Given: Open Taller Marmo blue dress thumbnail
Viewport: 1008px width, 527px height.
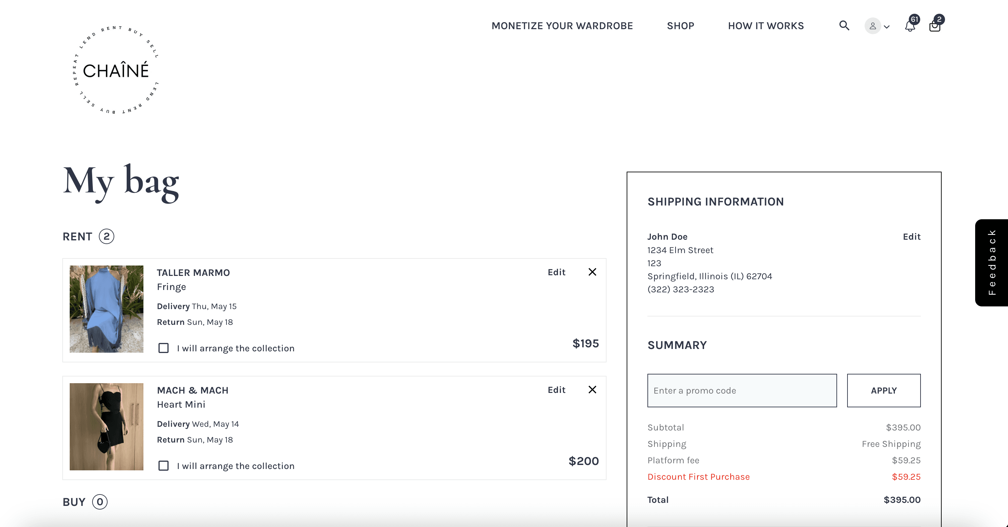Looking at the screenshot, I should tap(107, 309).
